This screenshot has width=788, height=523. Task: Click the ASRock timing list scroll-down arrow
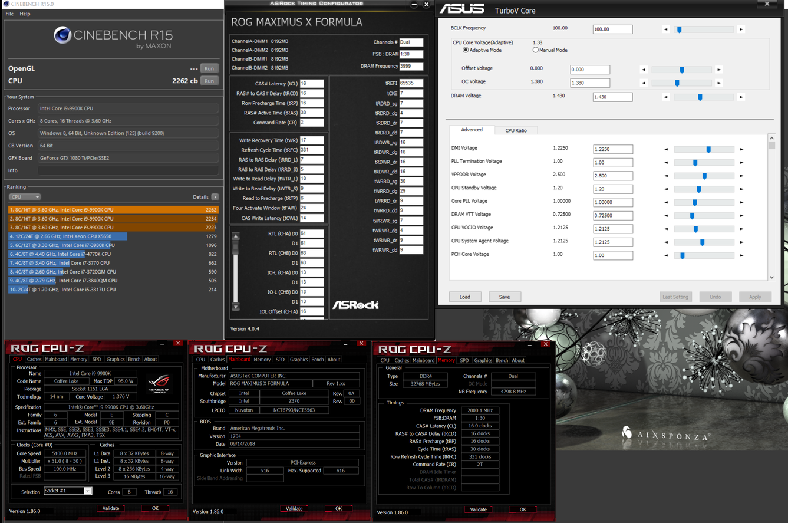pyautogui.click(x=236, y=307)
